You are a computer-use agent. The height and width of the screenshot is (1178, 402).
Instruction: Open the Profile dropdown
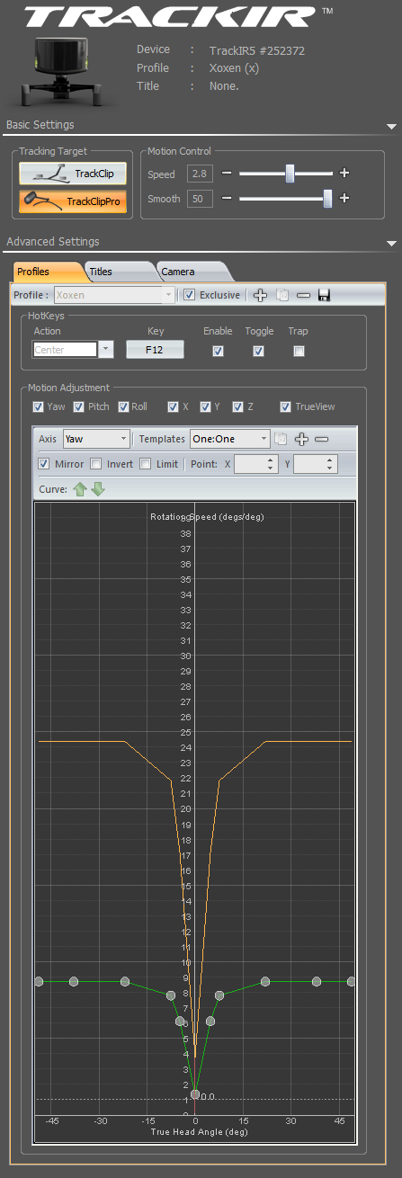168,295
